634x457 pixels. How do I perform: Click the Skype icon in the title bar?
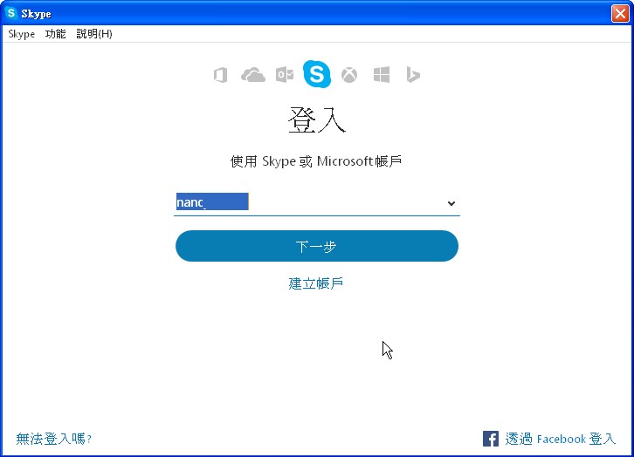click(x=11, y=13)
